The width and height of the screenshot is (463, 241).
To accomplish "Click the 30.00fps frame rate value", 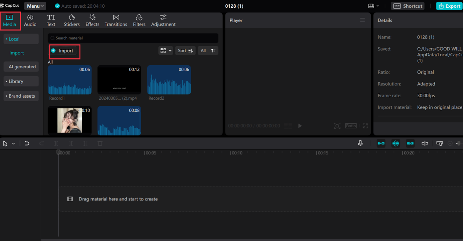I will [426, 96].
